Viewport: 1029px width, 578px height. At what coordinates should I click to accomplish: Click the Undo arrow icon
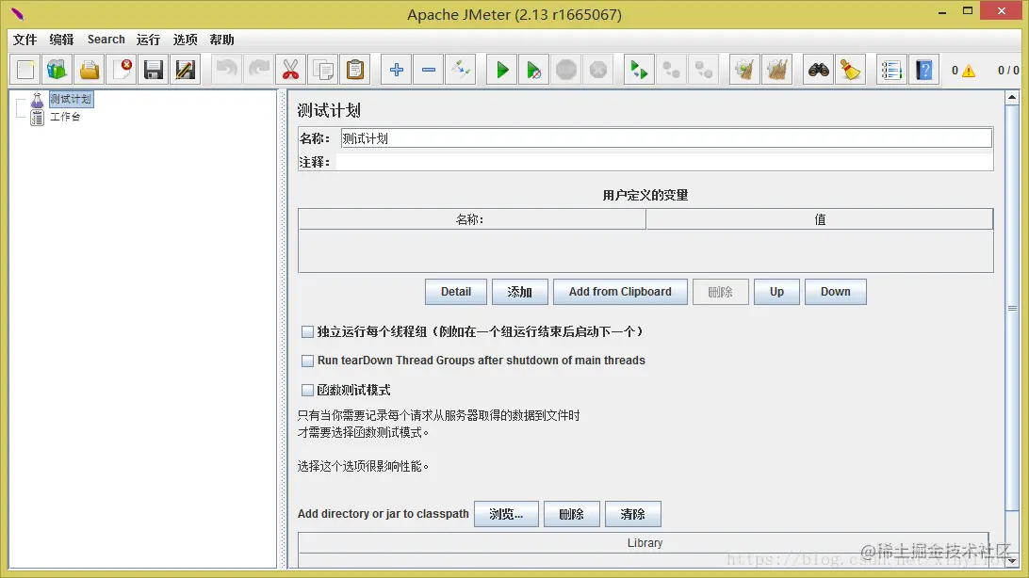tap(226, 70)
